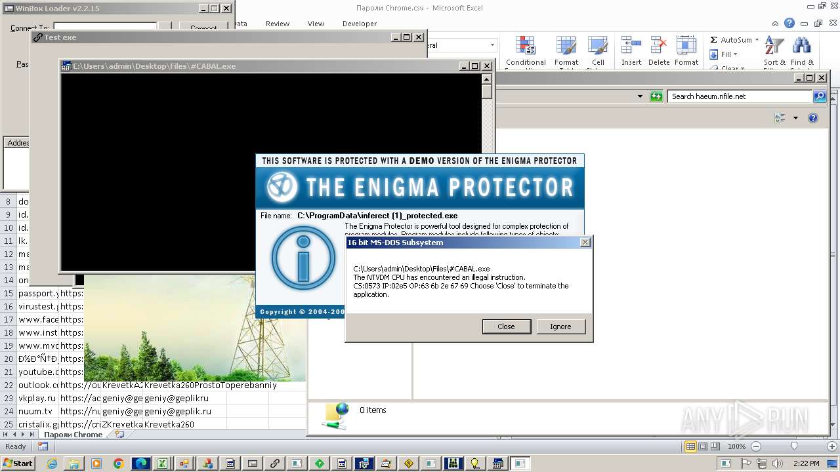Image resolution: width=840 pixels, height=472 pixels.
Task: Open the View ribbon tab
Action: pyautogui.click(x=316, y=24)
